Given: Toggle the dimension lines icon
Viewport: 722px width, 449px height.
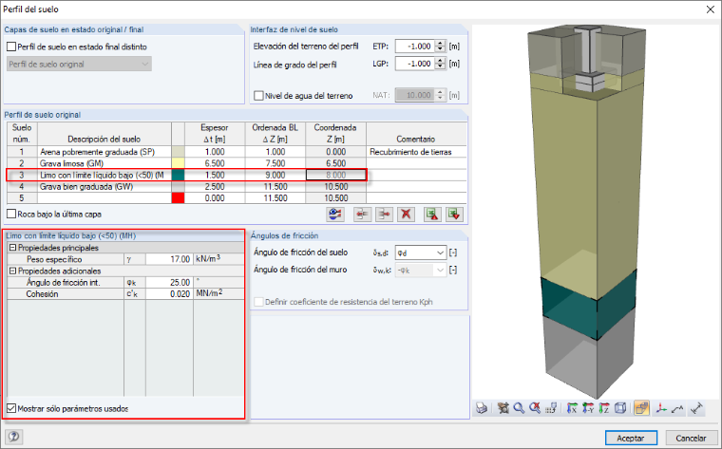Looking at the screenshot, I should point(697,408).
